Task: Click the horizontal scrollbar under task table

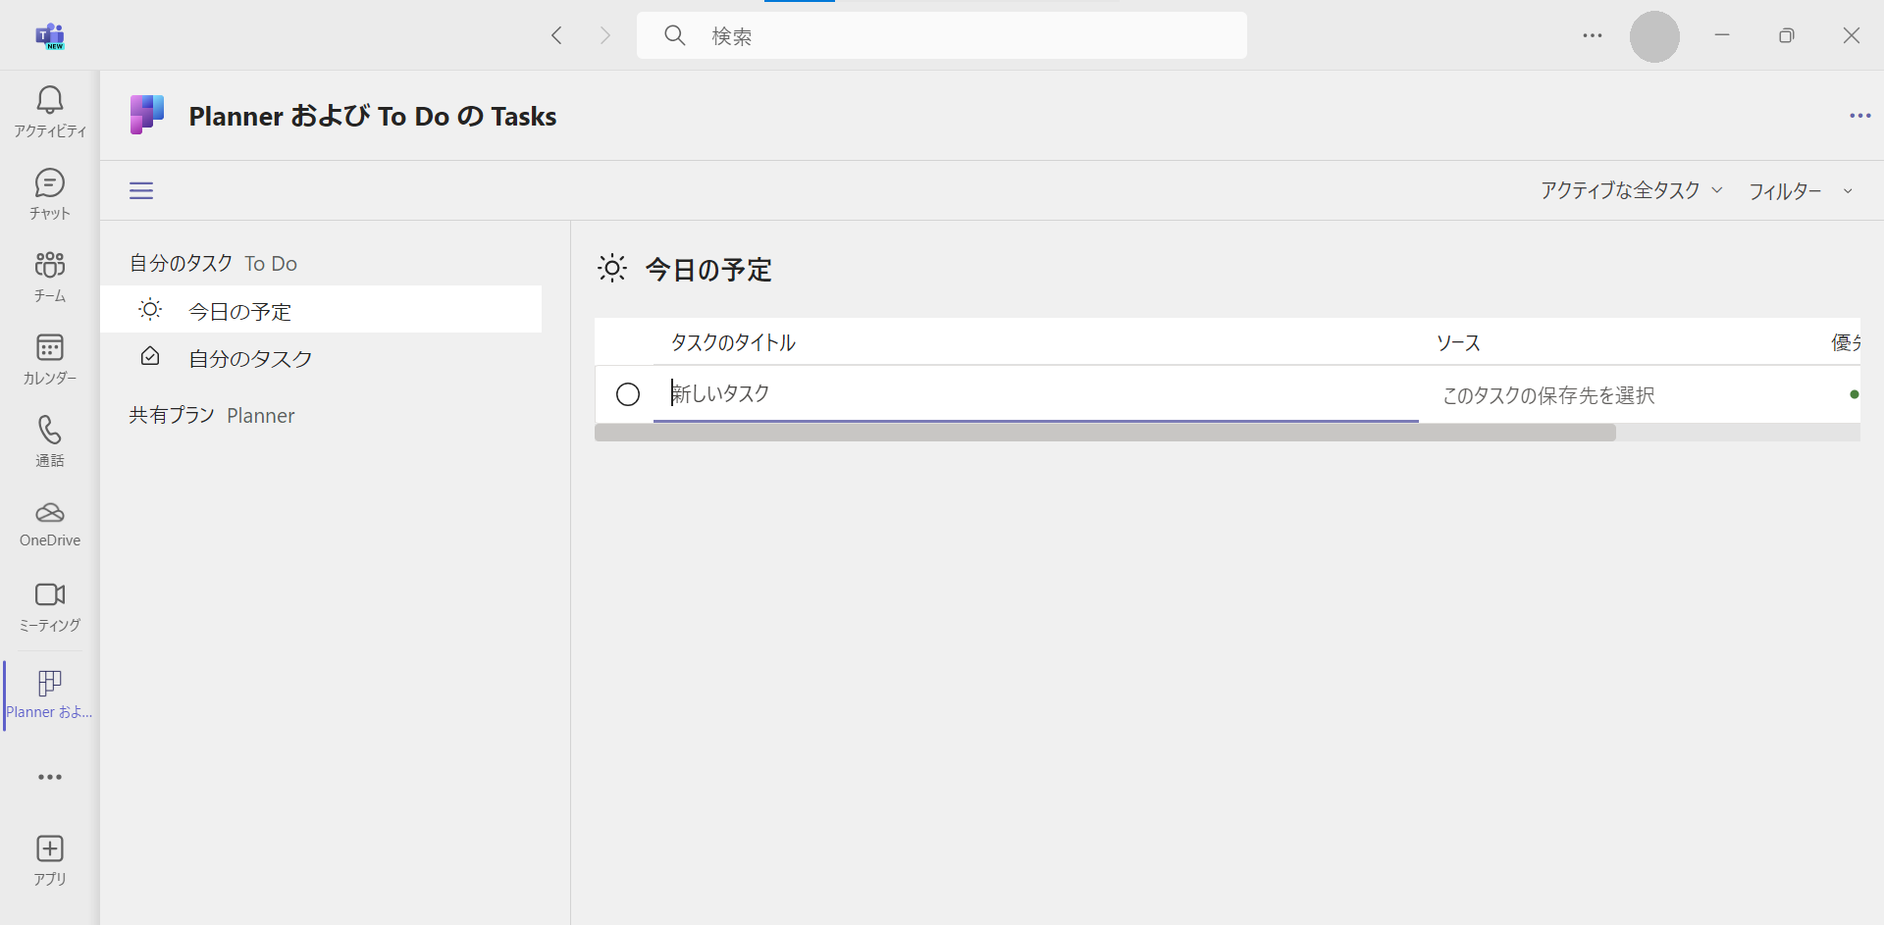Action: coord(1105,433)
